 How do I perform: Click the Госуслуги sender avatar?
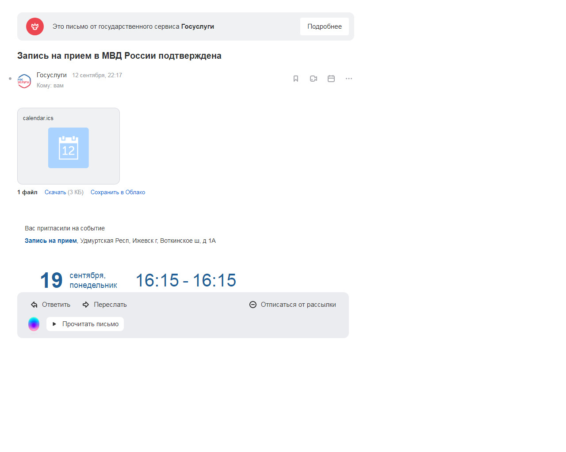pyautogui.click(x=24, y=81)
